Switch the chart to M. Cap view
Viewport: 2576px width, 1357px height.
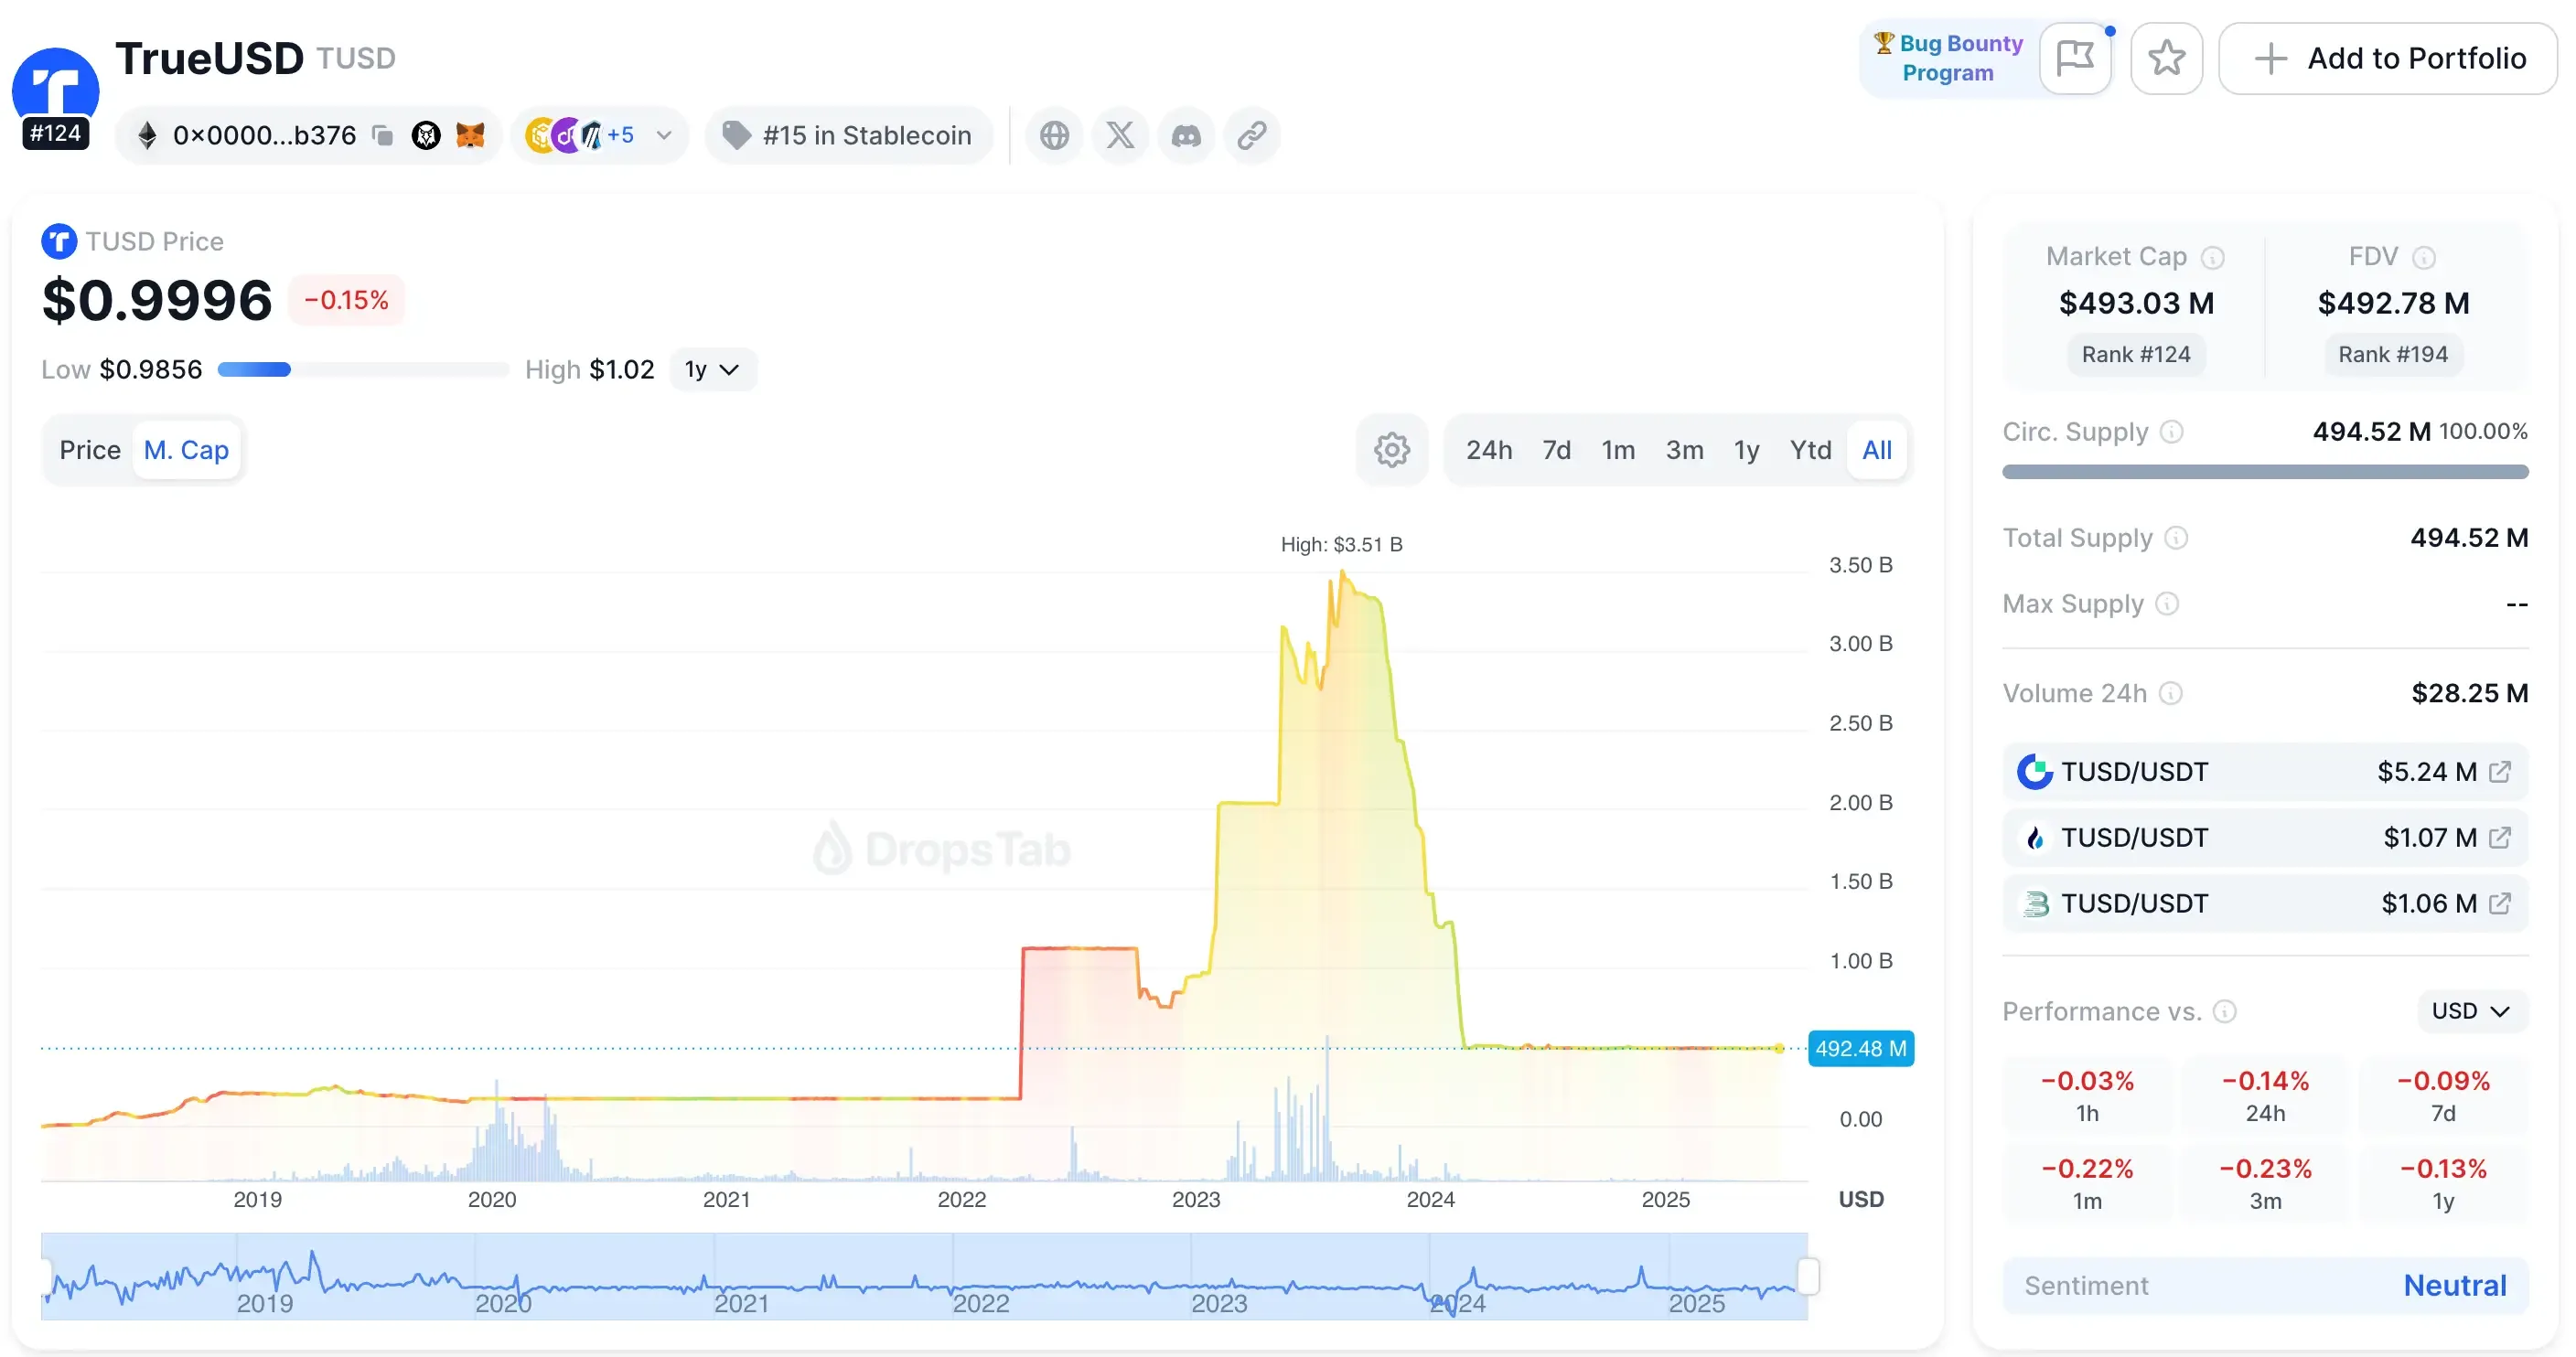coord(187,450)
